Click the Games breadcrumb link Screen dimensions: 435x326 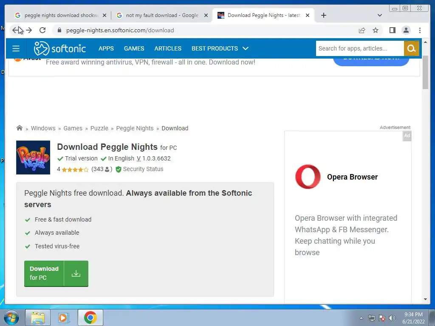(73, 128)
